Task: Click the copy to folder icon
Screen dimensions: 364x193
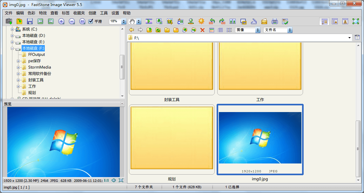Action: click(x=185, y=30)
